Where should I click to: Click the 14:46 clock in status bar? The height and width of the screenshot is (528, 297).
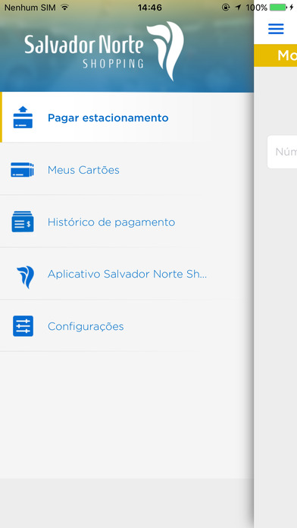click(x=150, y=8)
